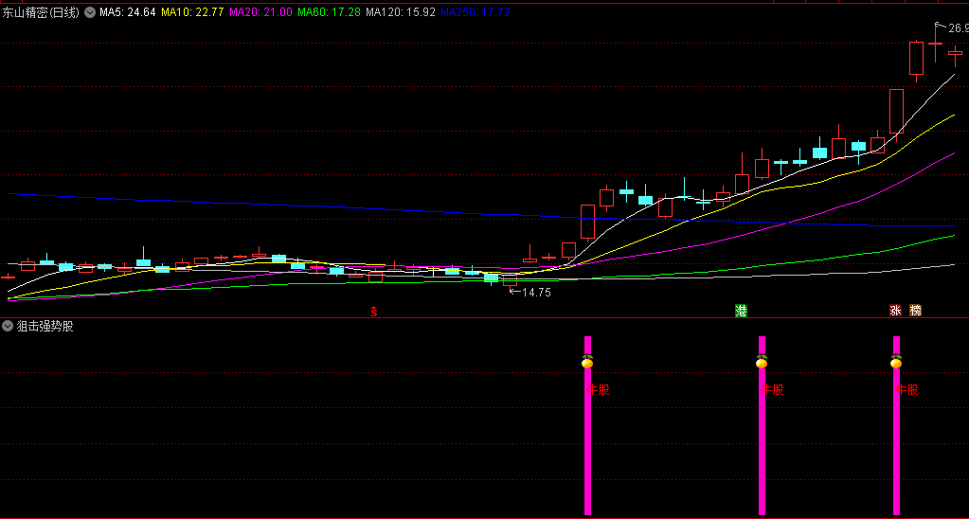Click the orange fruit icon below 涨 marker
Viewport: 969px width, 519px height.
(x=896, y=362)
